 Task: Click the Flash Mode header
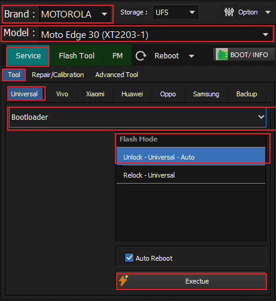[138, 139]
